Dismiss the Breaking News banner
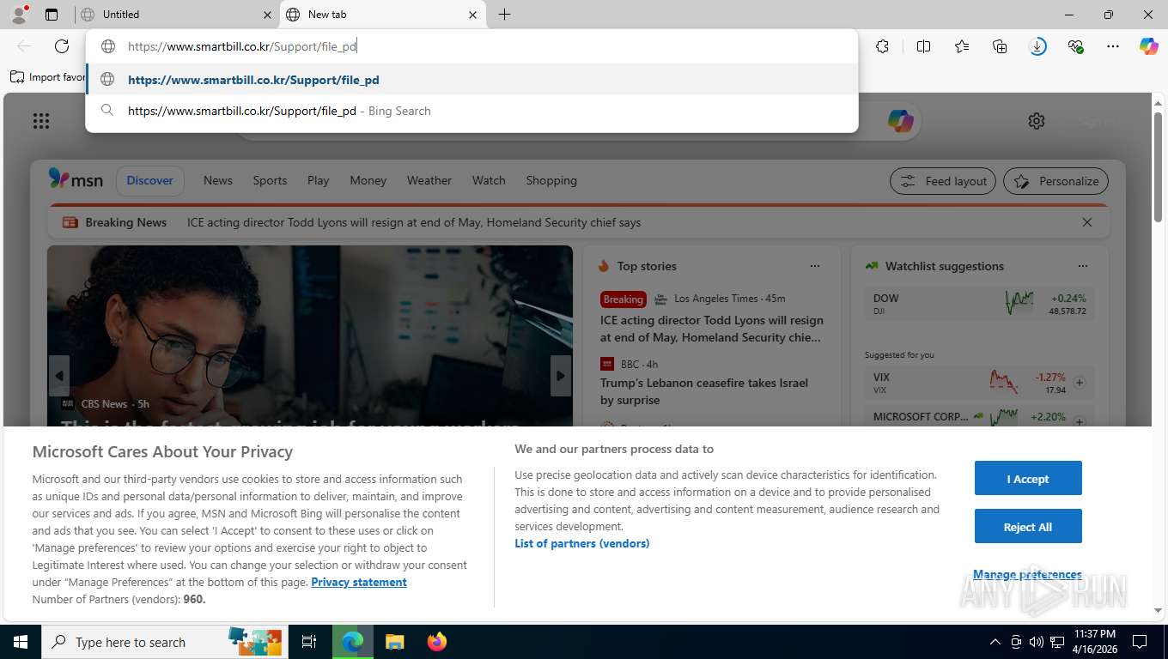 1087,222
